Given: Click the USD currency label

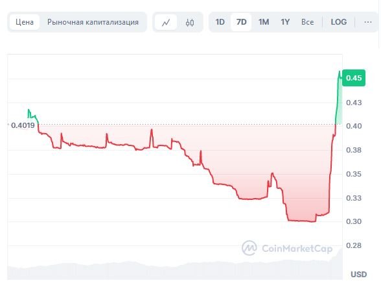Looking at the screenshot, I should pos(359,275).
